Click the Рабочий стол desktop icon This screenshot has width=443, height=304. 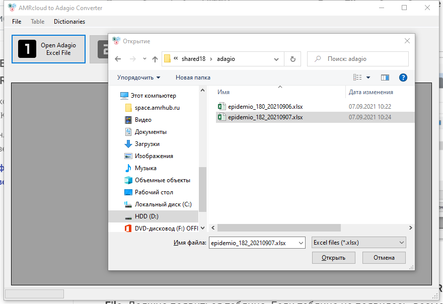coord(128,192)
